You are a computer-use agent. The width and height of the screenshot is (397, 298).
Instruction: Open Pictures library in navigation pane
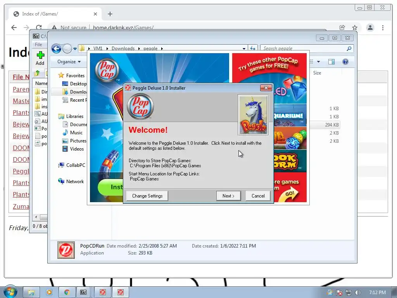pos(78,140)
